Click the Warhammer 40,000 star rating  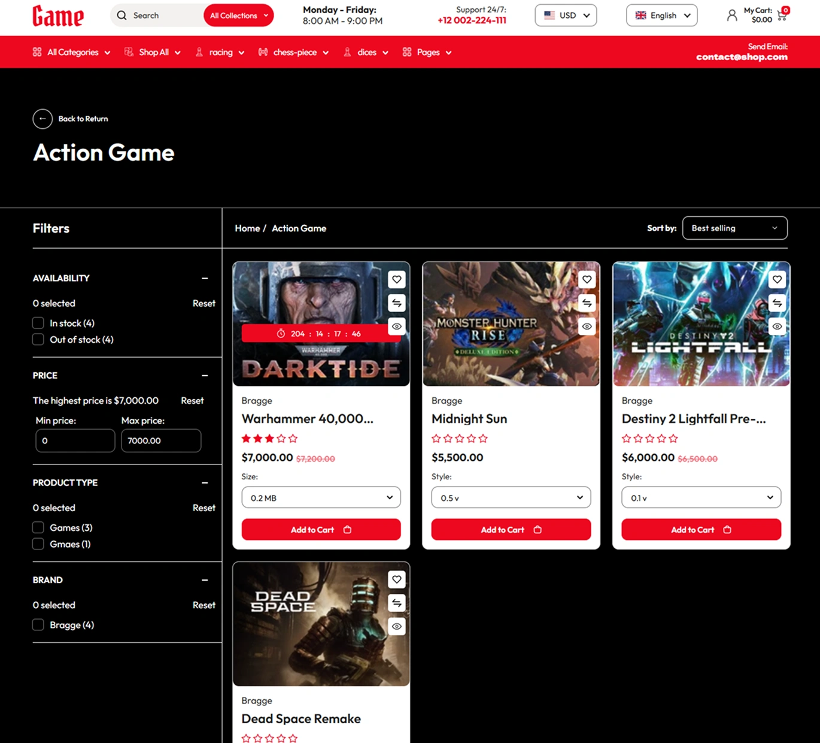(x=269, y=439)
